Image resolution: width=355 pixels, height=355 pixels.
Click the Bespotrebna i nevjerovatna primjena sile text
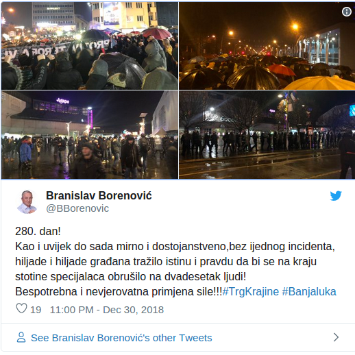point(119,292)
